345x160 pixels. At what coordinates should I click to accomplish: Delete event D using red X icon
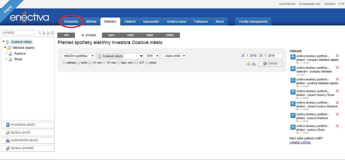[x=337, y=91]
